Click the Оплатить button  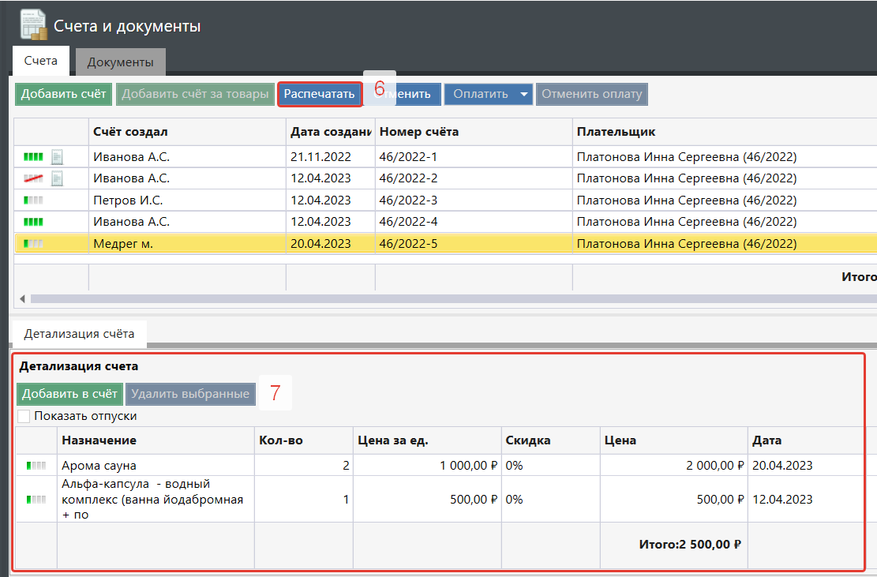tap(480, 95)
